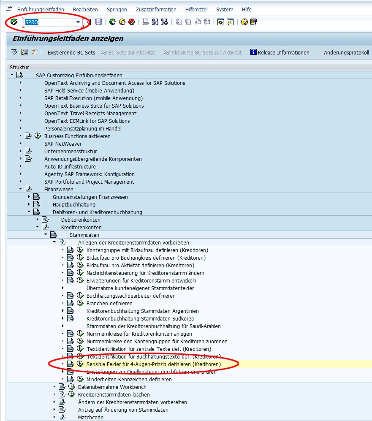Click the Create Shortcut icon
The image size is (372, 421).
pos(230,22)
